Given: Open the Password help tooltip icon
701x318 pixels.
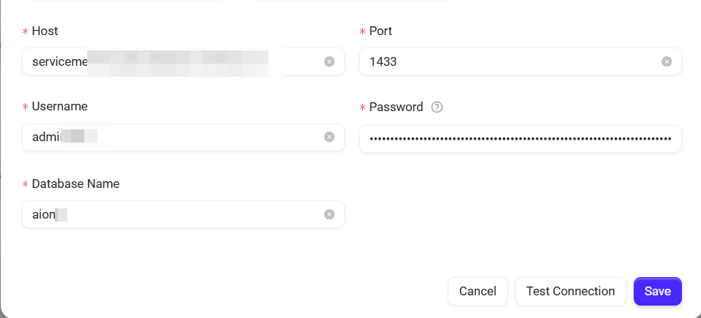Looking at the screenshot, I should pyautogui.click(x=437, y=107).
